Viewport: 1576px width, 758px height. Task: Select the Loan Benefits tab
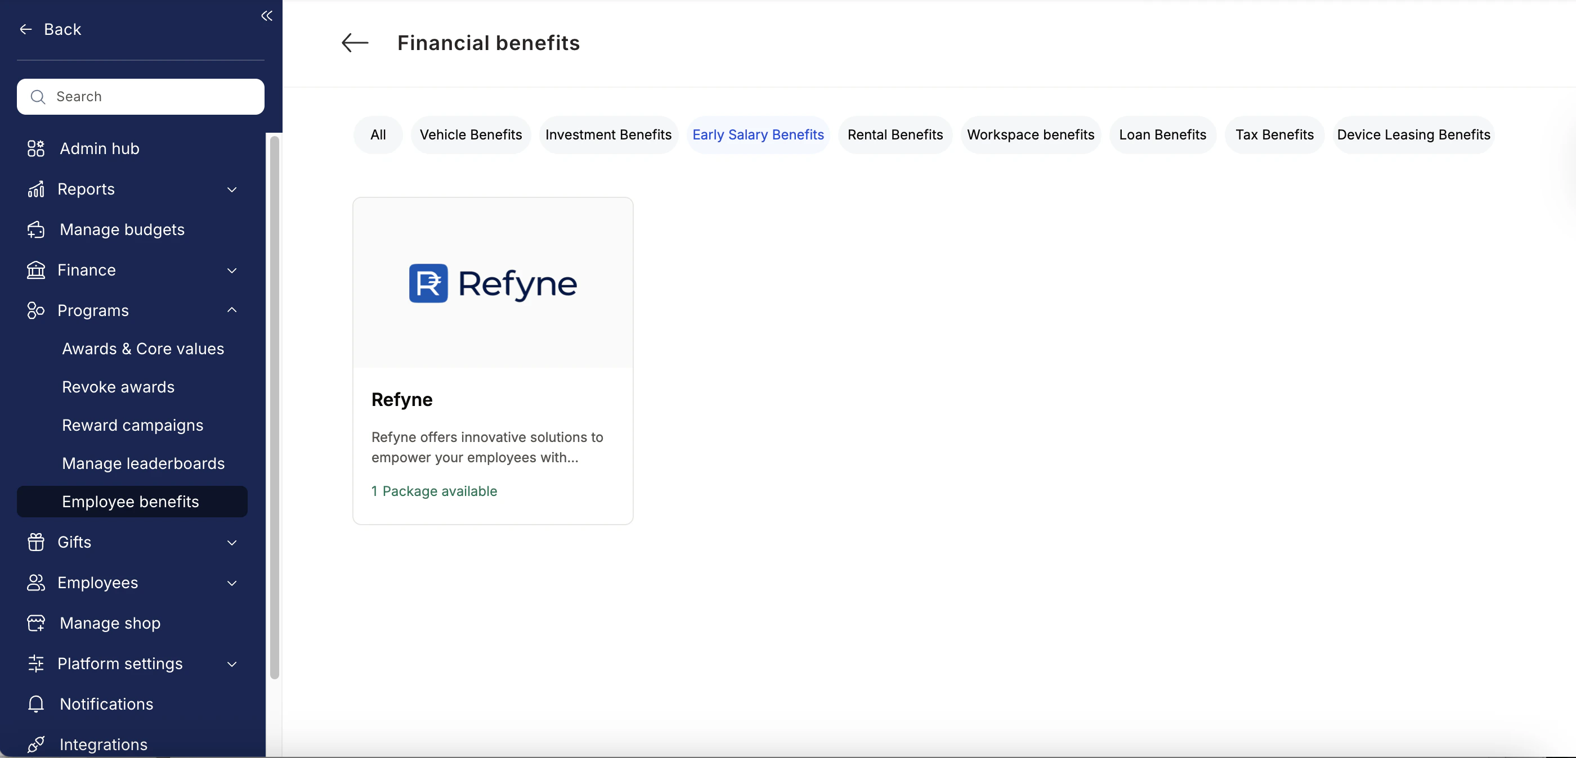(x=1162, y=134)
